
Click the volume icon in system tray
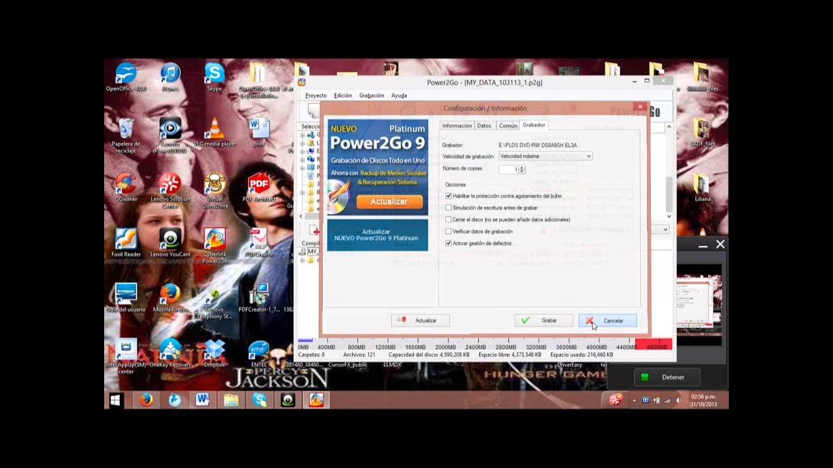click(679, 400)
